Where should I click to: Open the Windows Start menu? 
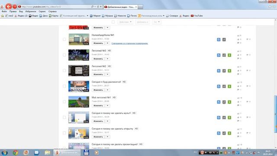(x=5, y=153)
